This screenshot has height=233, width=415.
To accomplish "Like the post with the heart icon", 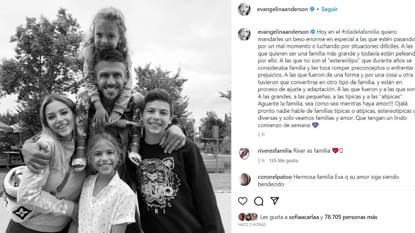I will pyautogui.click(x=243, y=201).
